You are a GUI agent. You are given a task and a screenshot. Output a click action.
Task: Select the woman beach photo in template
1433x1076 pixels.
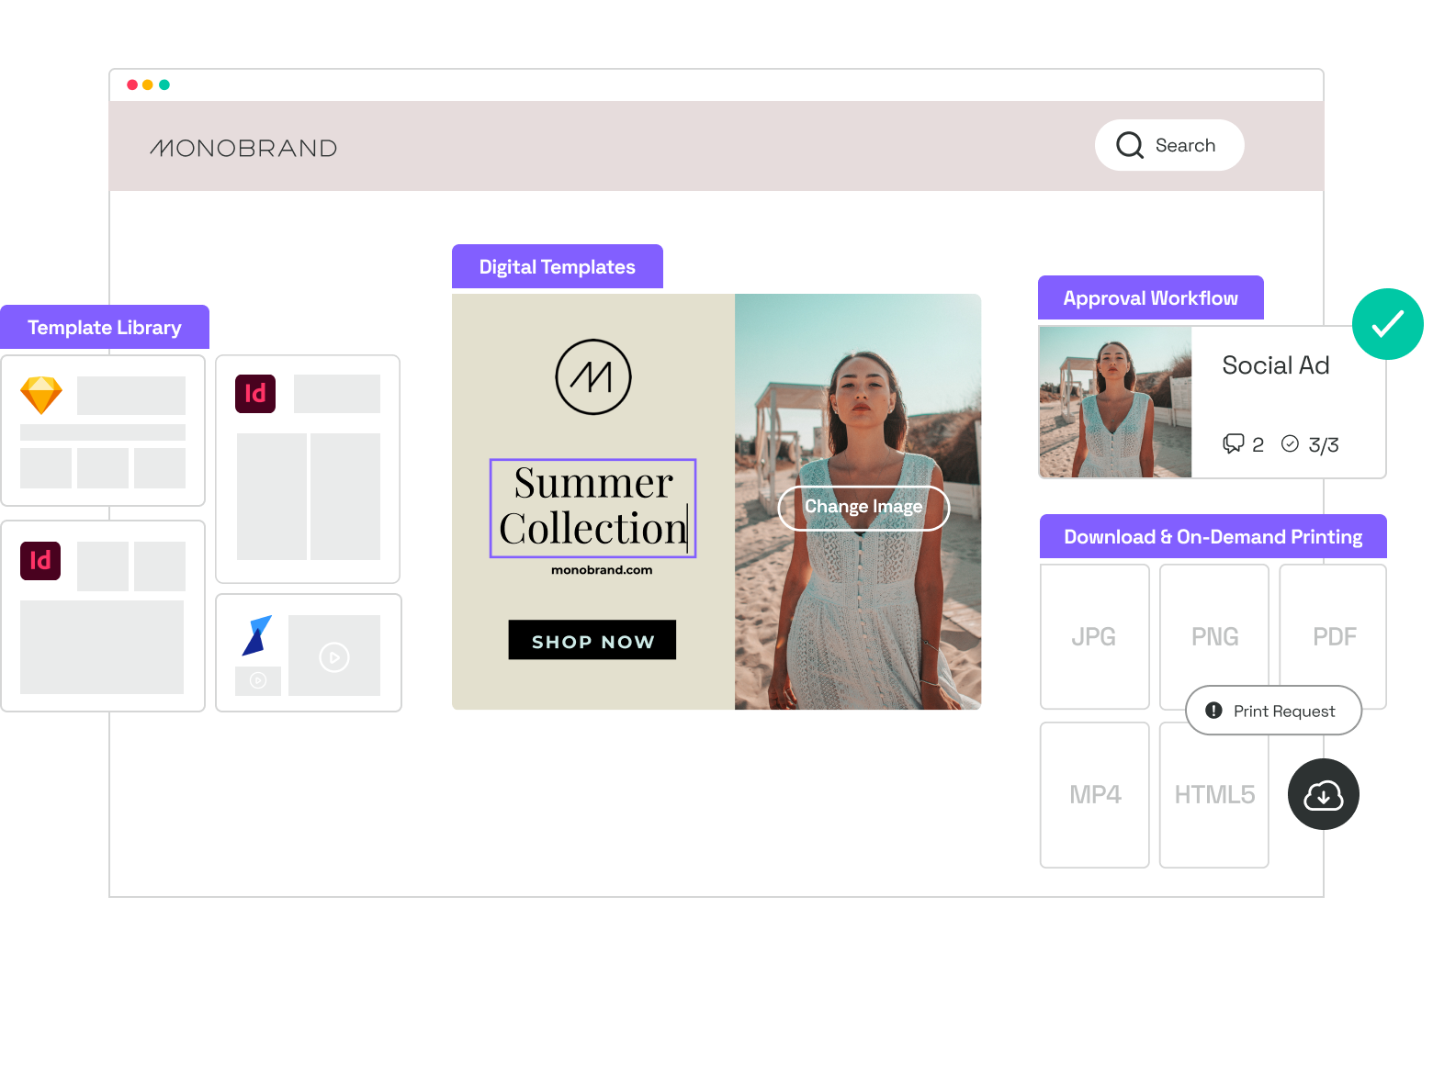[858, 501]
